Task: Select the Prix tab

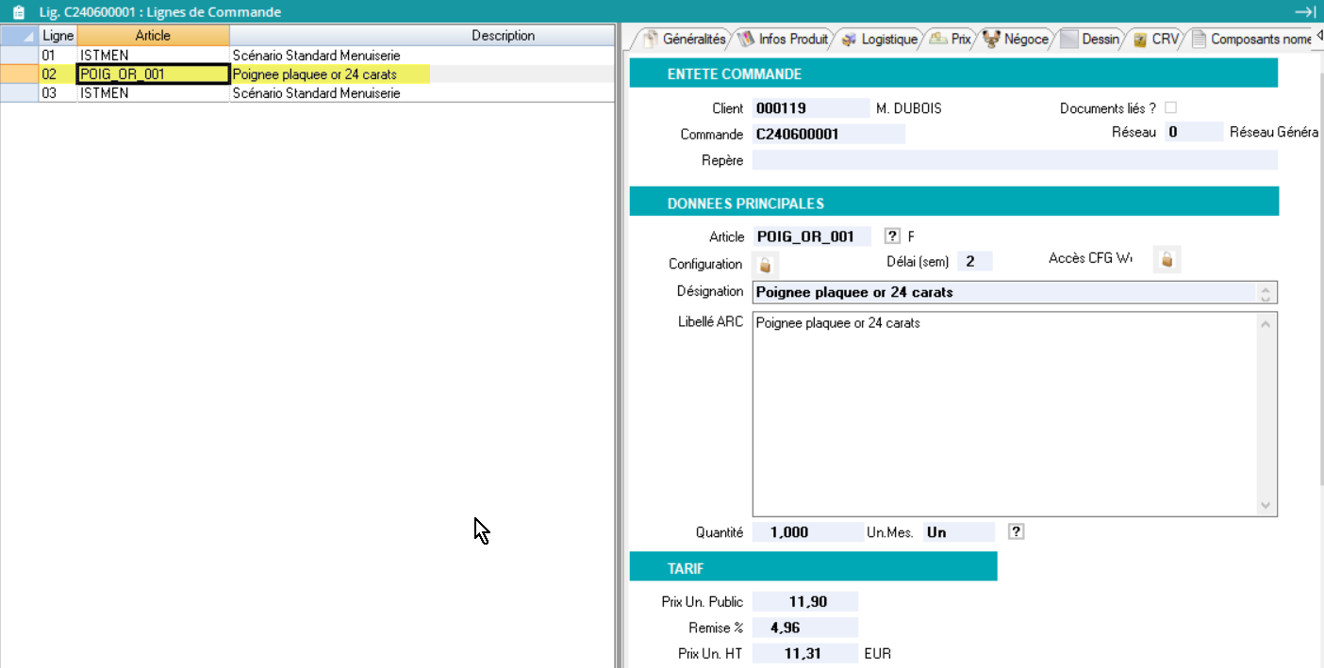Action: tap(951, 40)
